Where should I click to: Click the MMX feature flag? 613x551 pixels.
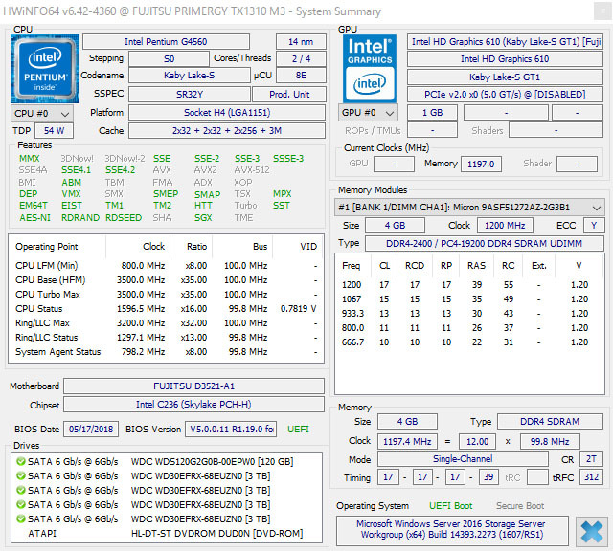point(30,159)
